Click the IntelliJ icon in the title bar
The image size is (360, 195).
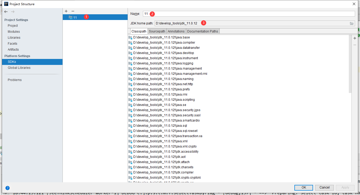[x=6, y=4]
